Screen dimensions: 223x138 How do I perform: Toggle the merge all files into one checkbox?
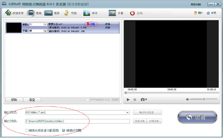(x=88, y=100)
